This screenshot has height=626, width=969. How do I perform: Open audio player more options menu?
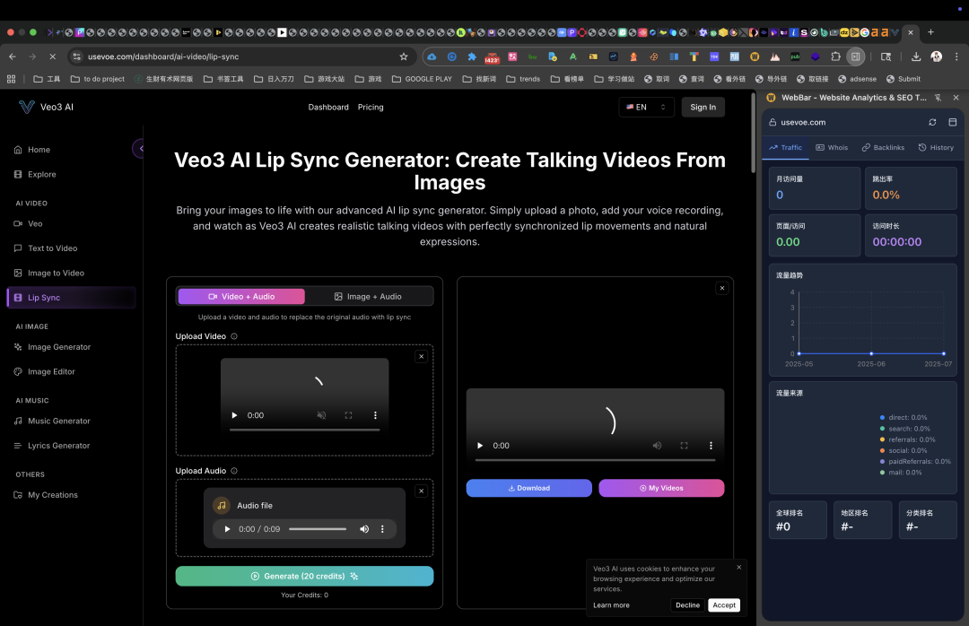point(382,529)
